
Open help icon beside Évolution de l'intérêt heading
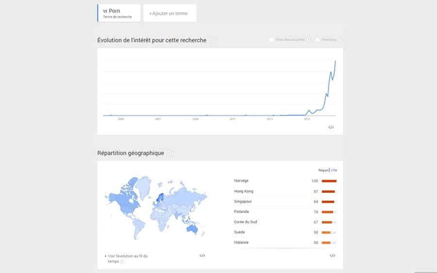pyautogui.click(x=214, y=40)
